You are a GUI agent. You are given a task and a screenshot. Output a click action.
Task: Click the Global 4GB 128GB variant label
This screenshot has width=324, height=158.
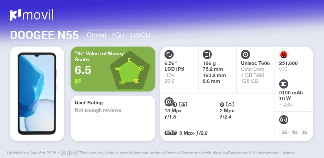click(118, 35)
